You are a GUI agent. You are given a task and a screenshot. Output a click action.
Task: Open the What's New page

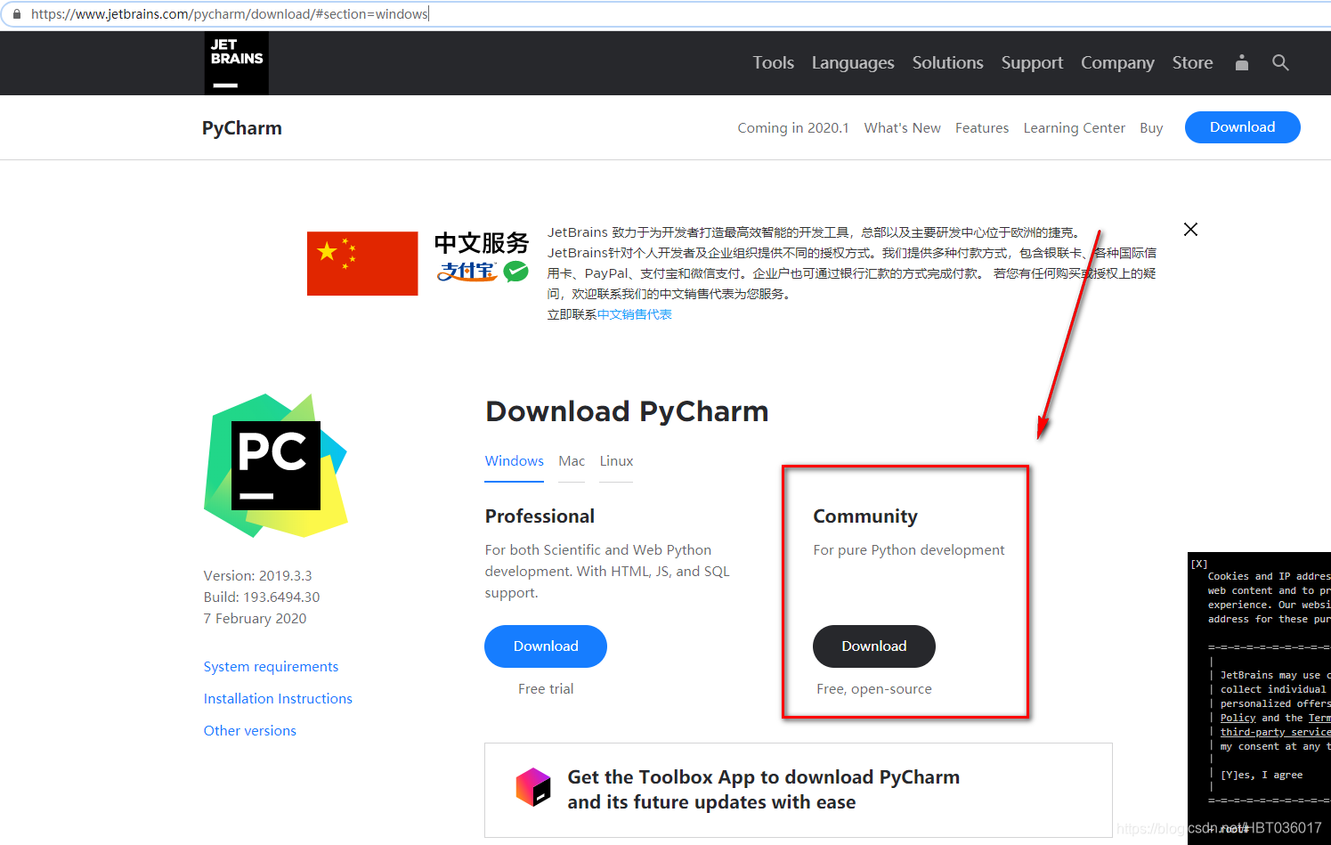point(902,128)
